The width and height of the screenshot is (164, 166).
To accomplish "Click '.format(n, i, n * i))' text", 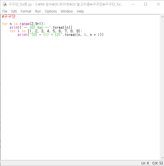I will tap(83, 35).
